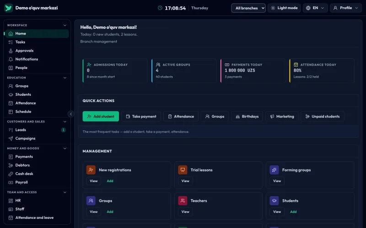View Teachers
The height and width of the screenshot is (228, 366).
[x=185, y=212]
